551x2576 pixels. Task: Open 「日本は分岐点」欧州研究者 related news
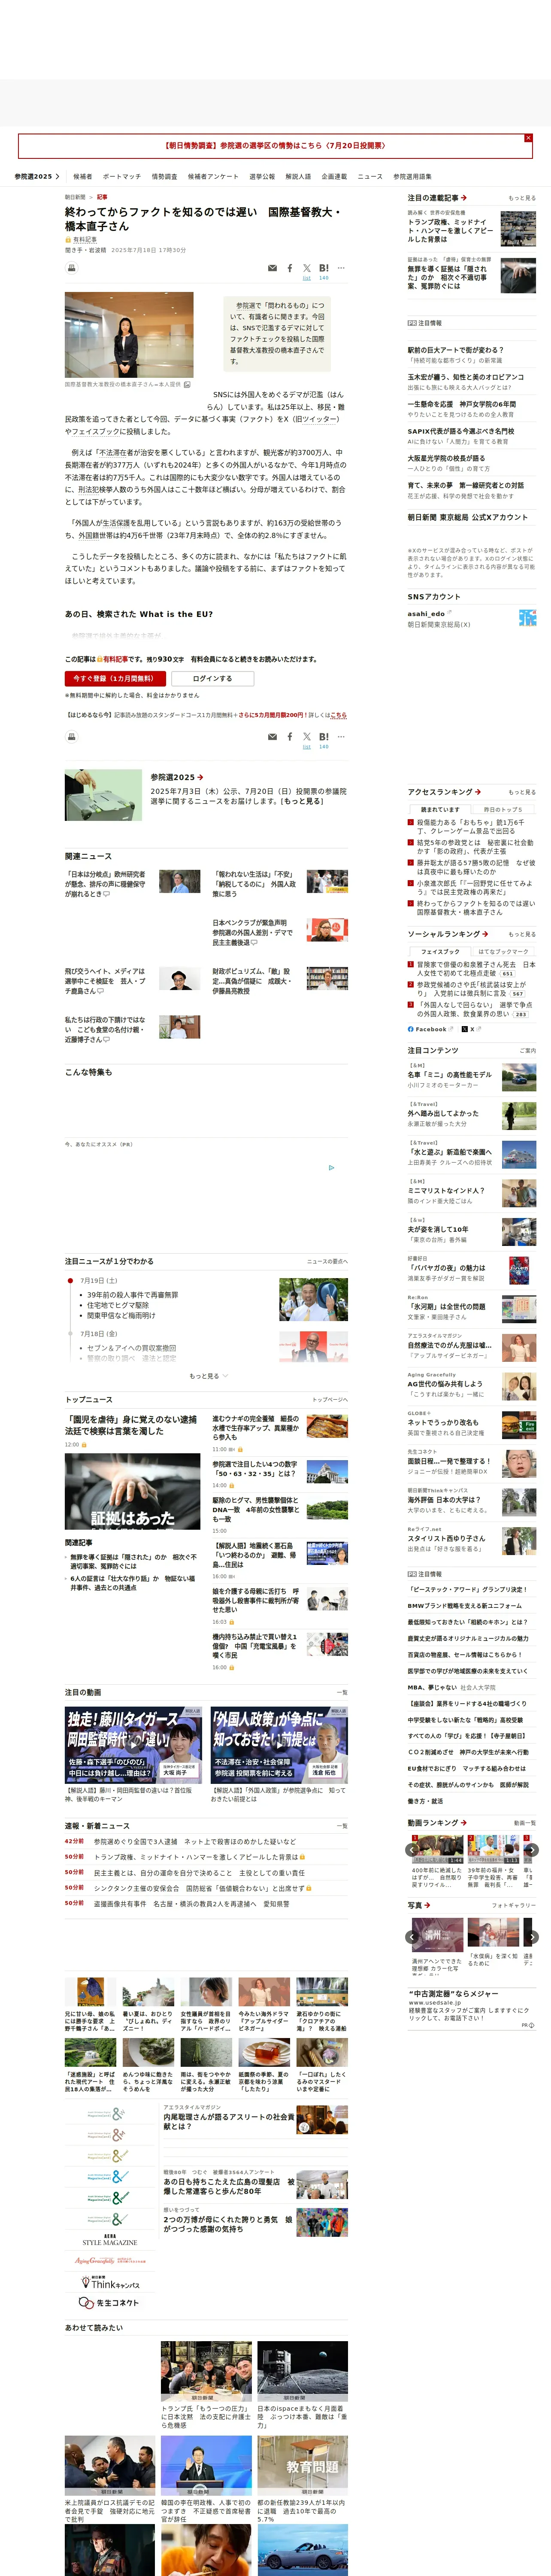point(105,884)
